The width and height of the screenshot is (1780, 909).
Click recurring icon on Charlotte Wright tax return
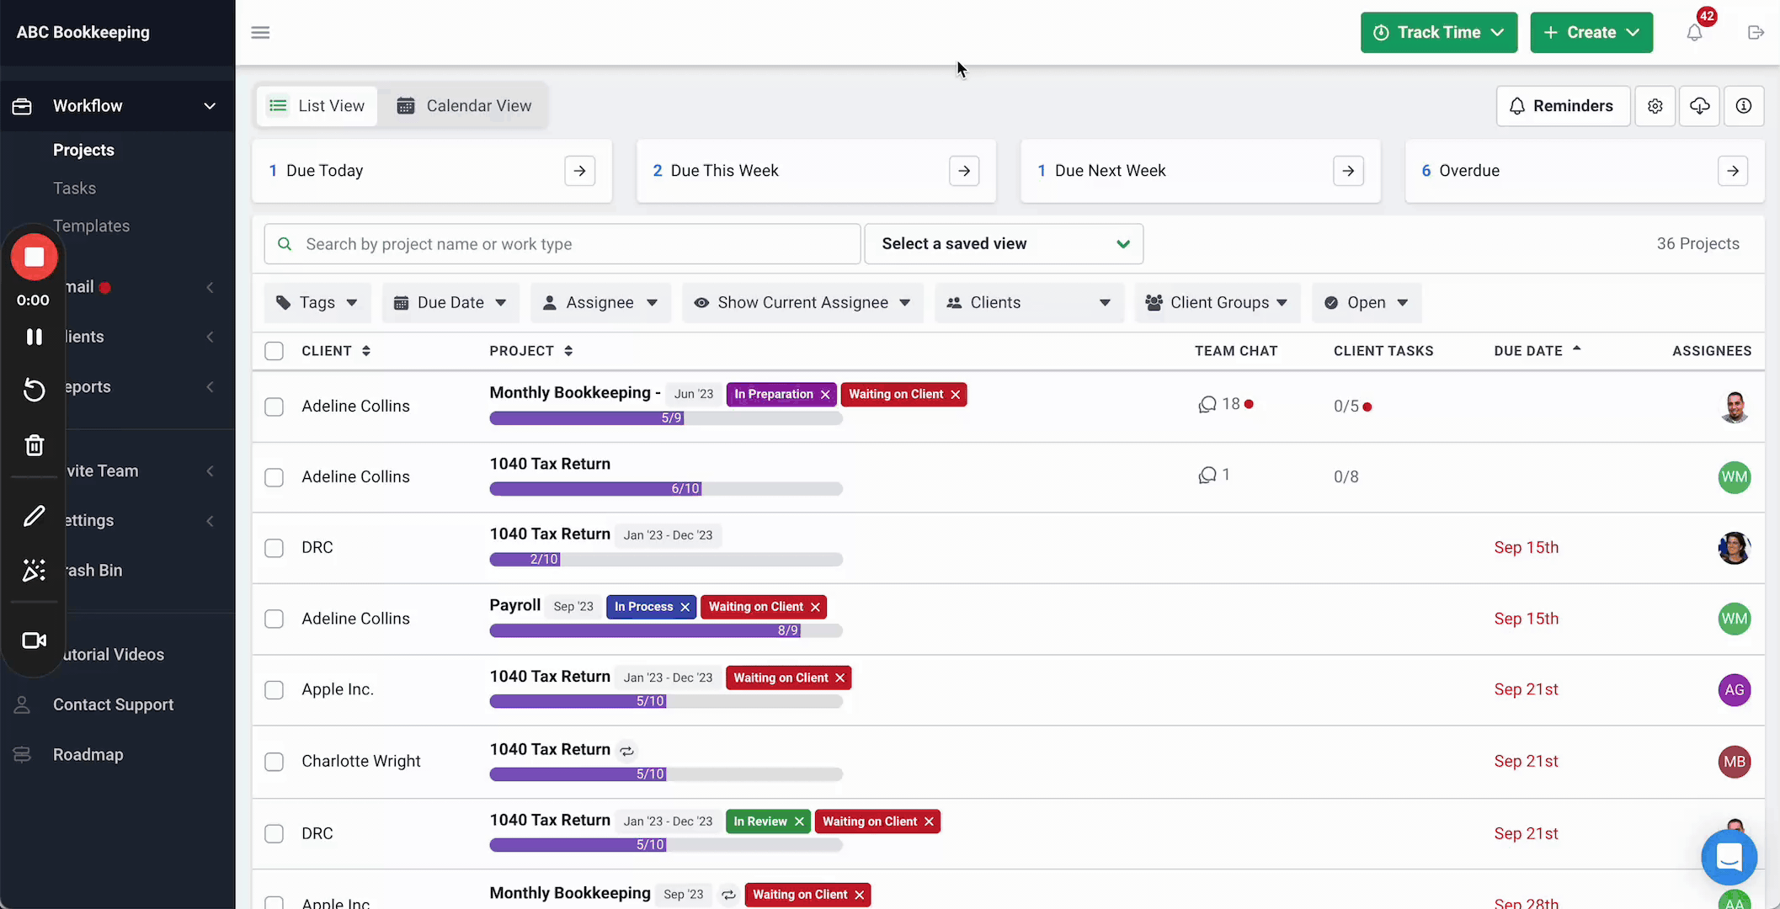(x=627, y=751)
